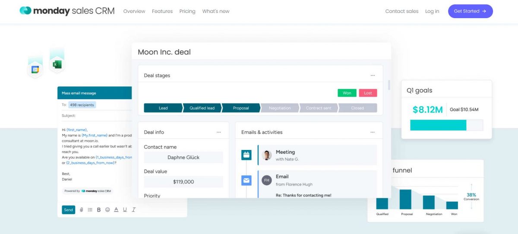
Task: Mark the deal as Won
Action: point(347,93)
